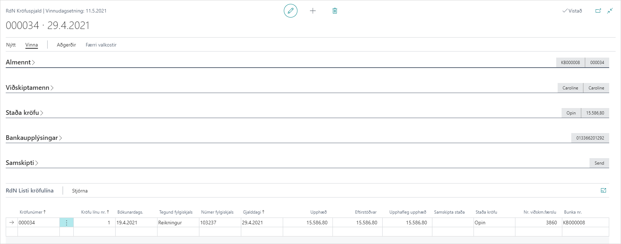Select row using the arrow indicator
This screenshot has height=244, width=621.
tap(12, 223)
